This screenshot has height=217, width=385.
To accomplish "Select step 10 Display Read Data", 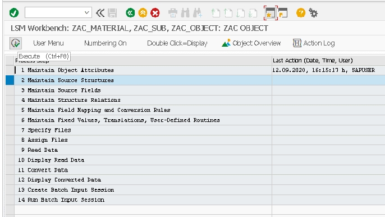I will click(143, 160).
